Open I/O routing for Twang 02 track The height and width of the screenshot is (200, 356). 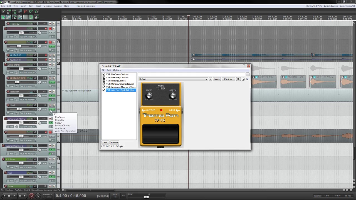coord(35,24)
